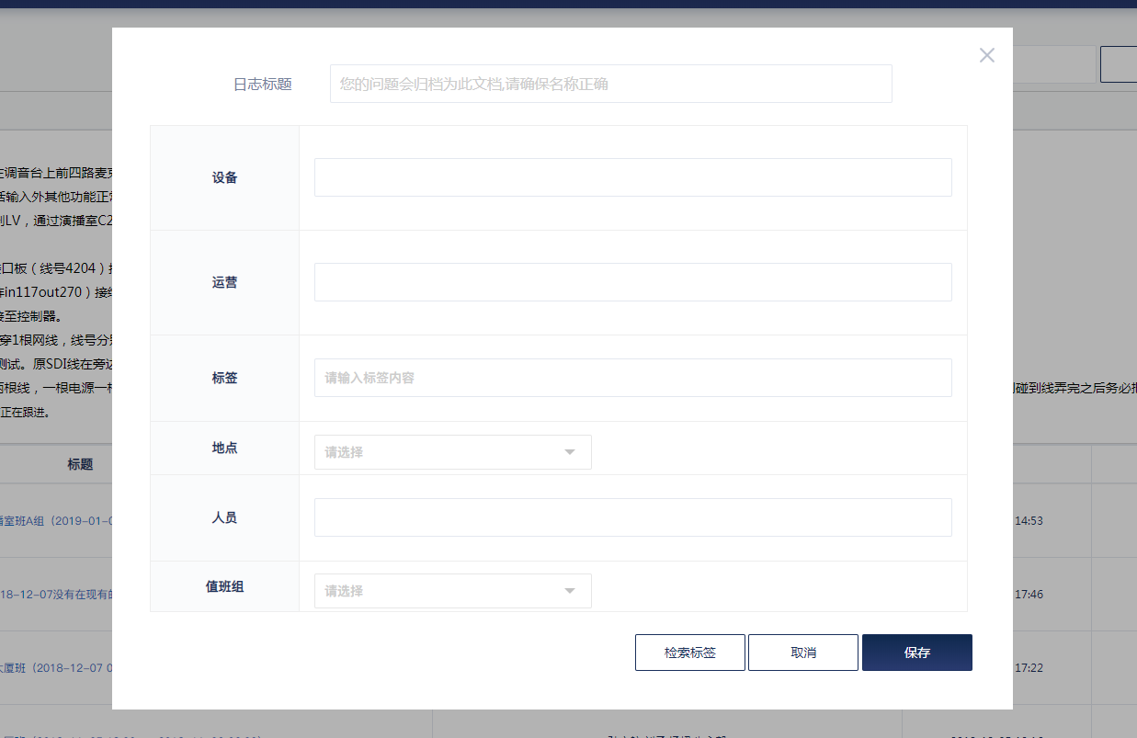The height and width of the screenshot is (738, 1137).
Task: Open the 18-12-07 log entry link
Action: pyautogui.click(x=55, y=595)
